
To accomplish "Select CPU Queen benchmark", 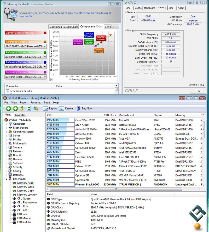I will pos(24,198).
